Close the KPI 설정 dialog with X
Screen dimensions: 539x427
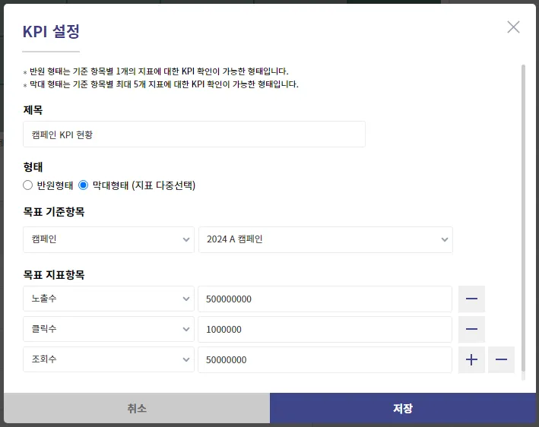[513, 27]
